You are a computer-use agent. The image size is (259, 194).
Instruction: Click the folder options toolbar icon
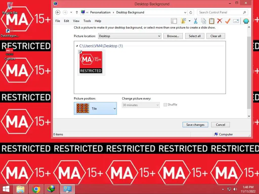(184, 21)
